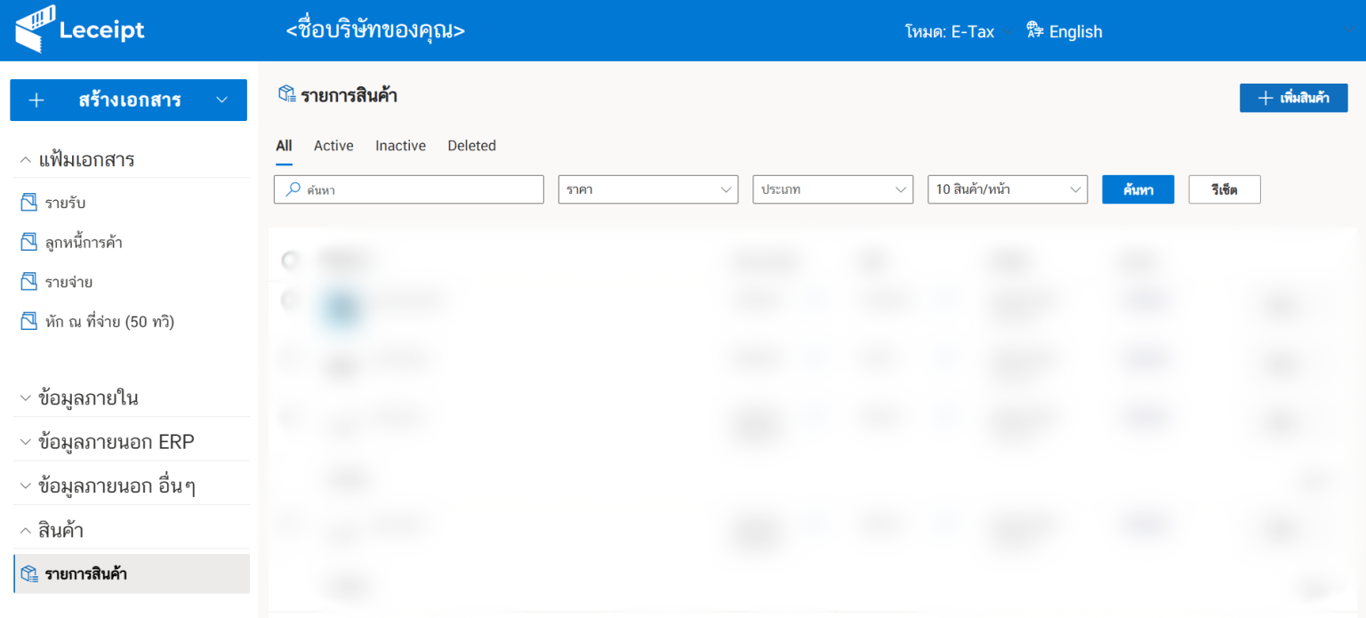Switch to the Deleted tab
Viewport: 1366px width, 618px height.
pos(471,146)
